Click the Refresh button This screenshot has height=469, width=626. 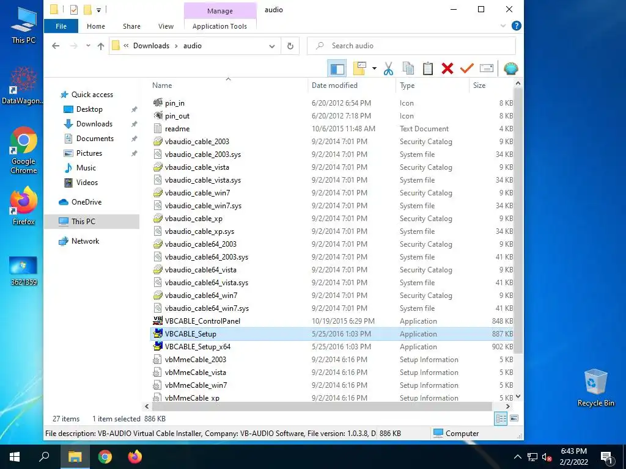[290, 46]
